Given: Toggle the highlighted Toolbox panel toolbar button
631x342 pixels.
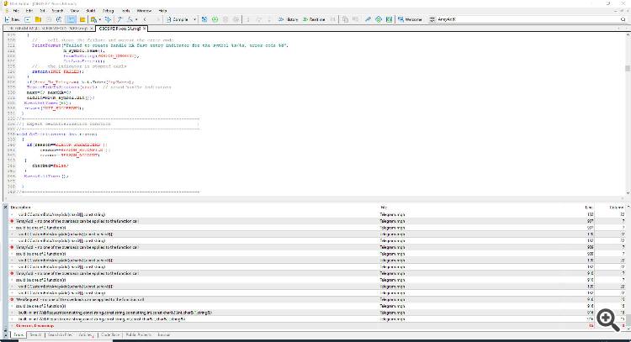Looking at the screenshot, I should tap(72, 19).
